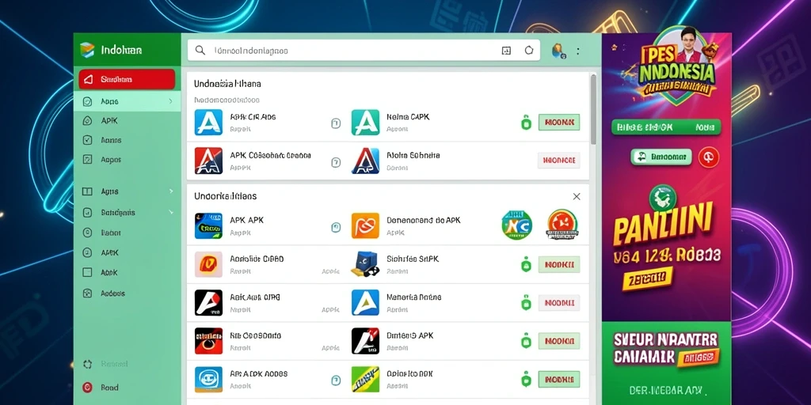Open the Sandgaris sidebar entry

(x=118, y=212)
